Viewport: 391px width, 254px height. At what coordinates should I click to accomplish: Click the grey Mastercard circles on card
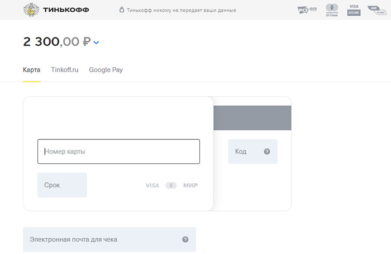(x=171, y=185)
